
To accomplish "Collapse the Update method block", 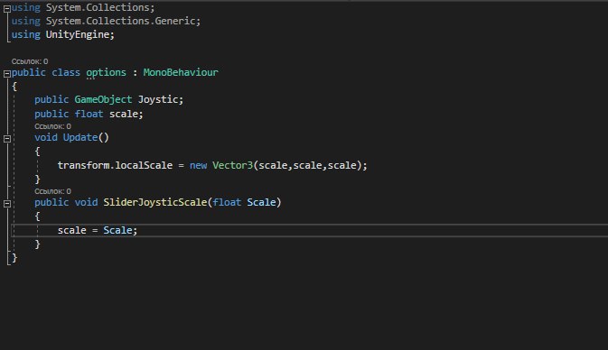I will tap(7, 138).
